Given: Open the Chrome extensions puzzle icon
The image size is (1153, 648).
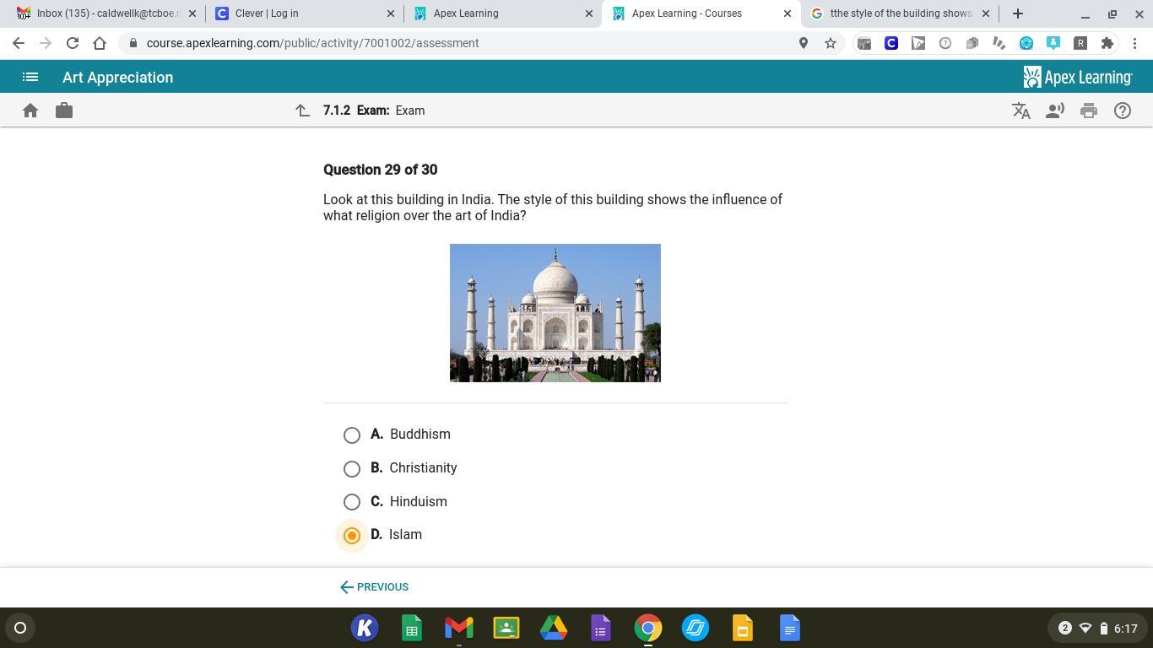Looking at the screenshot, I should pos(1107,43).
